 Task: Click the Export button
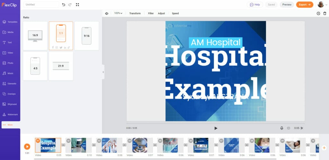[x=305, y=4]
